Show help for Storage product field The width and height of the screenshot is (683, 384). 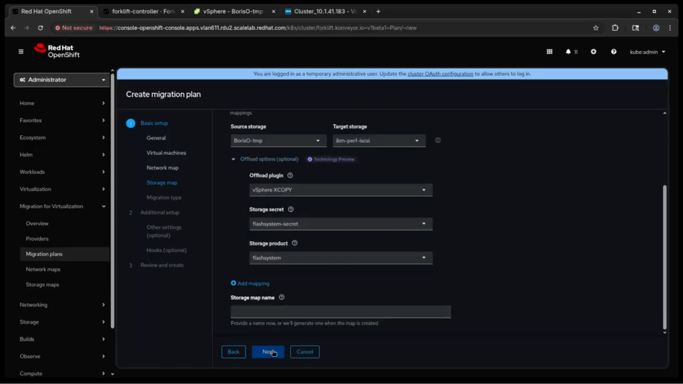(x=295, y=243)
